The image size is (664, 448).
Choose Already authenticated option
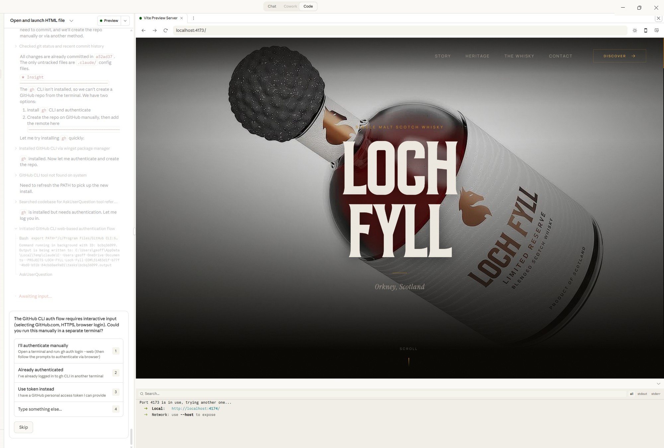click(69, 373)
